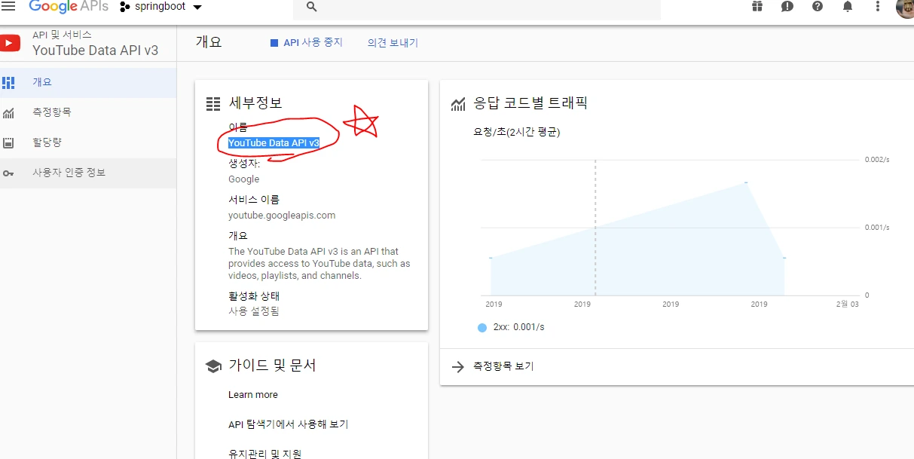Click the arrow icon before 측정항목 보기

(457, 367)
